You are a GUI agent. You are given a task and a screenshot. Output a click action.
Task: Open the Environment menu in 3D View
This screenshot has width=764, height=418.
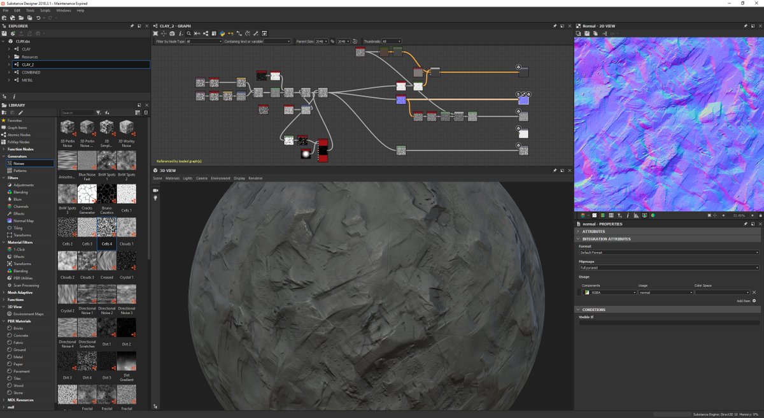click(221, 178)
